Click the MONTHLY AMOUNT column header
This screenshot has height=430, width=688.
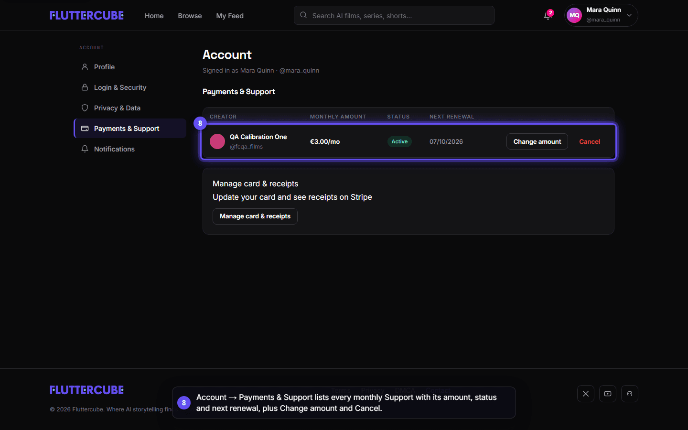tap(338, 117)
